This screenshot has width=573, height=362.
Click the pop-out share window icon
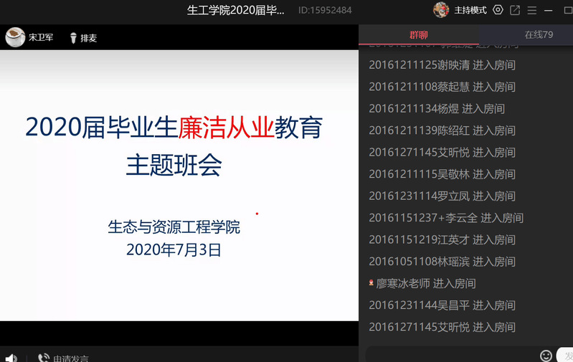coord(515,10)
